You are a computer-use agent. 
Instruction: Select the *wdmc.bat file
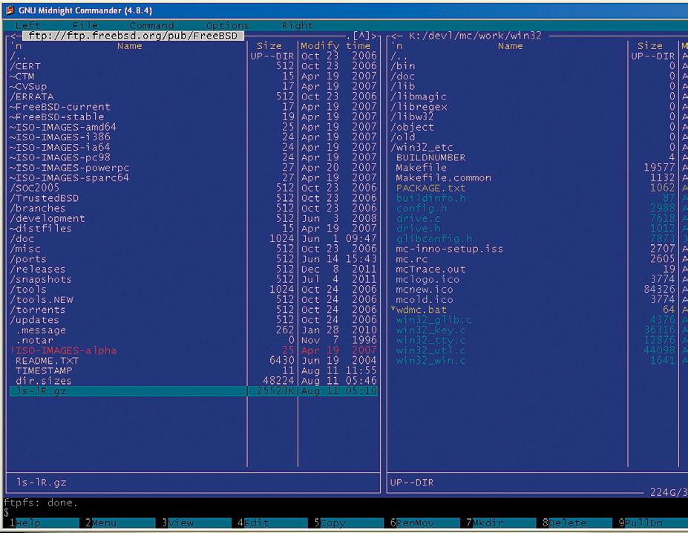pyautogui.click(x=419, y=310)
